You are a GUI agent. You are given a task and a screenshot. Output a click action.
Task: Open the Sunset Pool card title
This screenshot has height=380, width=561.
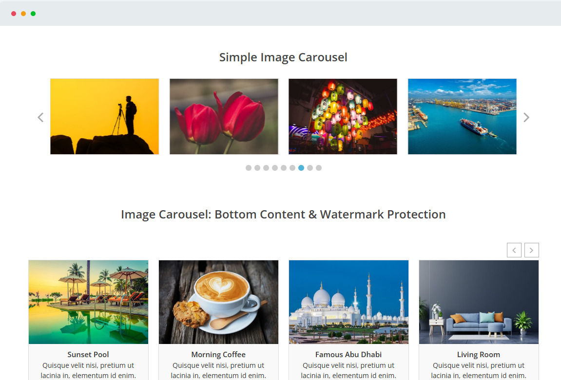point(88,354)
